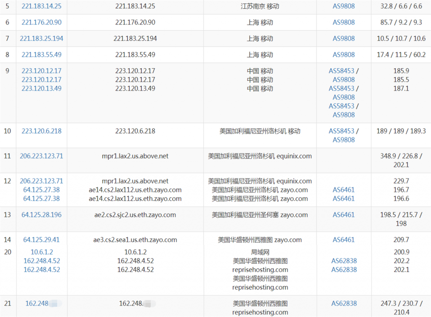The width and height of the screenshot is (431, 317).
Task: Open AS6461 link in hop 13 row
Action: [343, 215]
